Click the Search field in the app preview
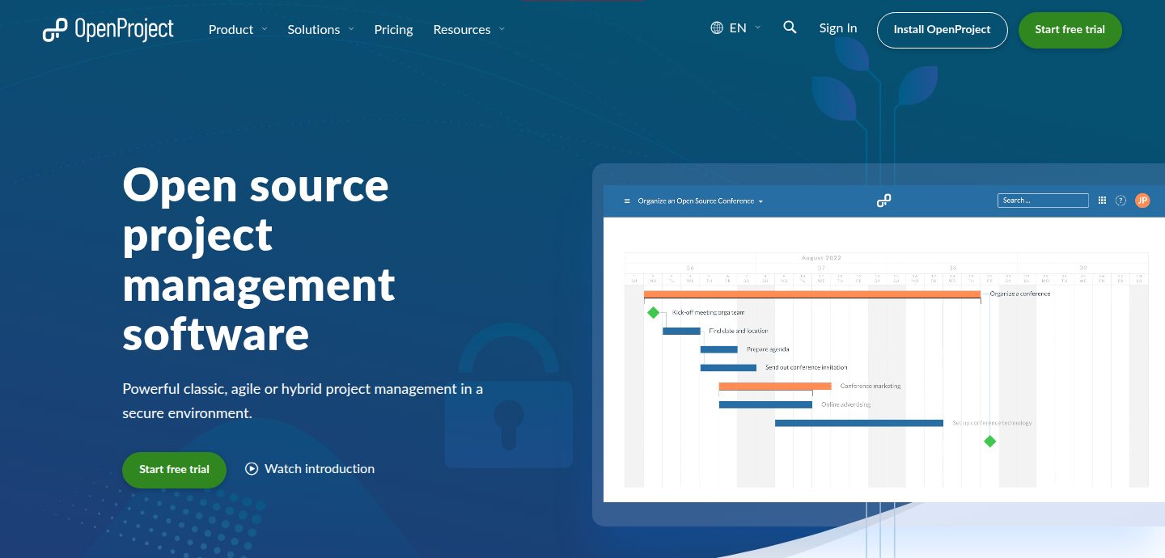The image size is (1165, 558). click(1043, 201)
